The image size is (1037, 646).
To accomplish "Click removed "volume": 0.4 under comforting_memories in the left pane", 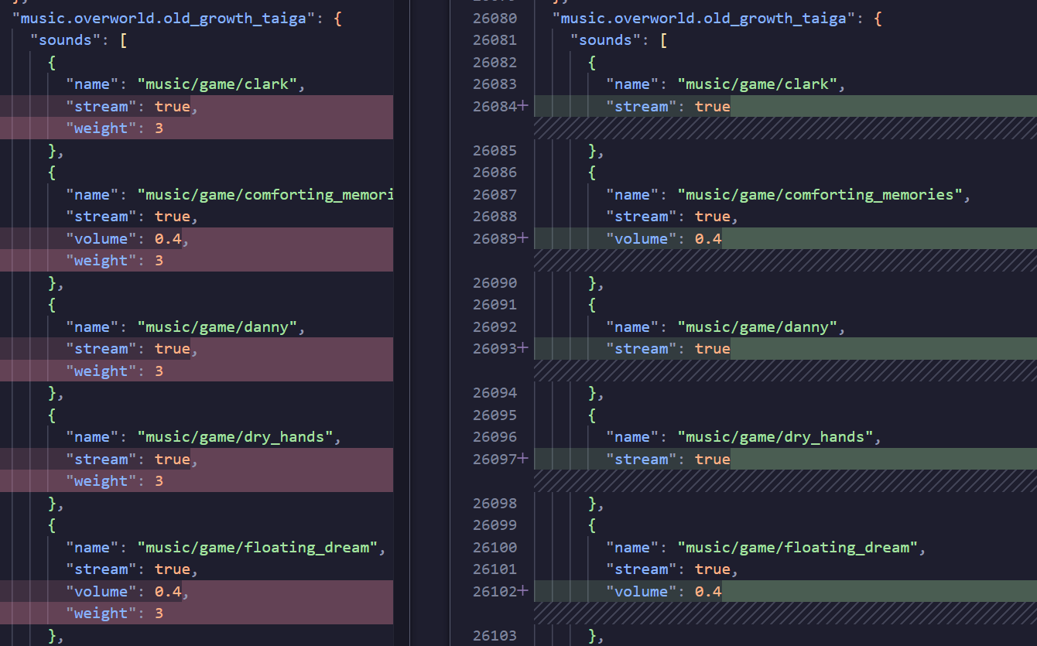I will tap(128, 238).
